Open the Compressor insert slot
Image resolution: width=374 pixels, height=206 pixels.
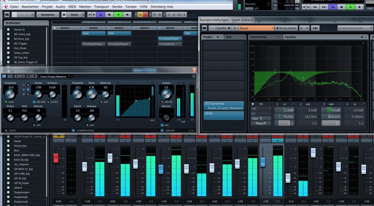pyautogui.click(x=170, y=44)
